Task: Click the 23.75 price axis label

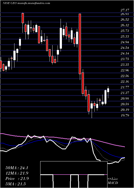Action: [125, 59]
